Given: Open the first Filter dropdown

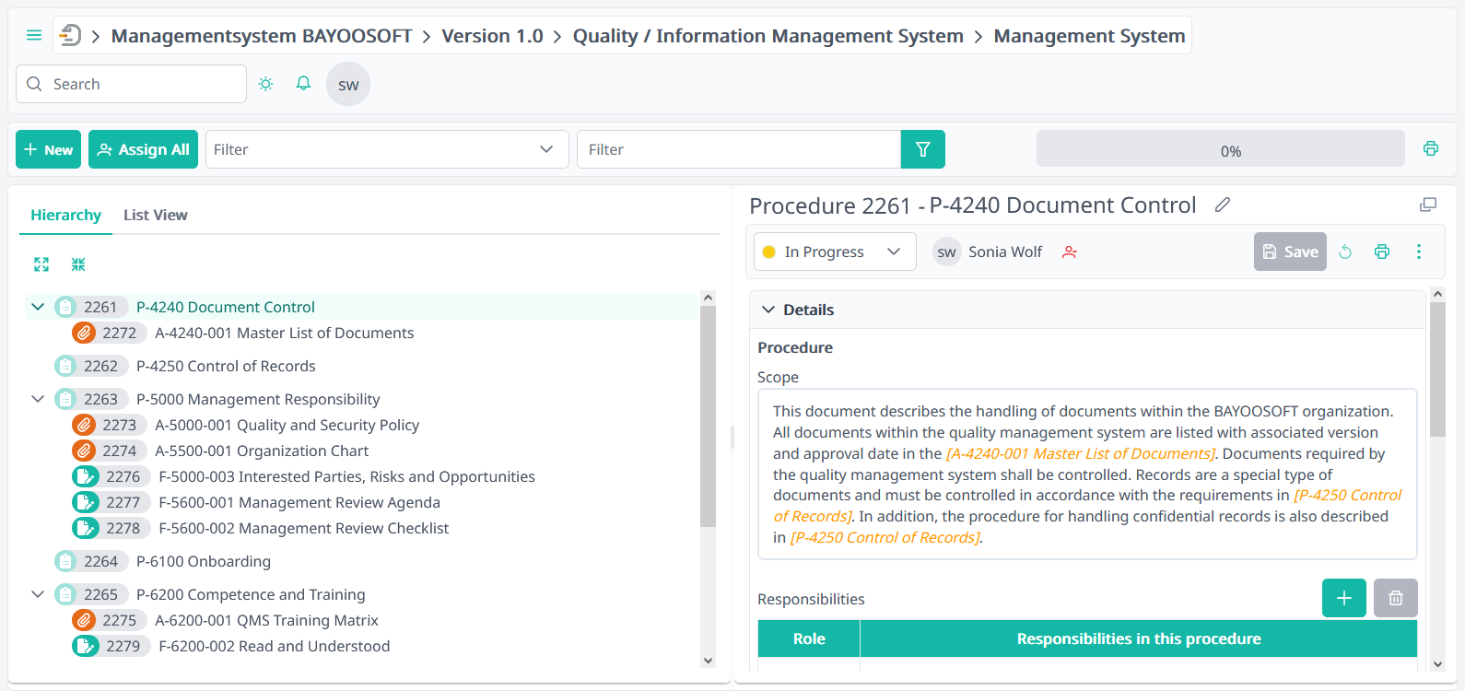Looking at the screenshot, I should pos(387,149).
